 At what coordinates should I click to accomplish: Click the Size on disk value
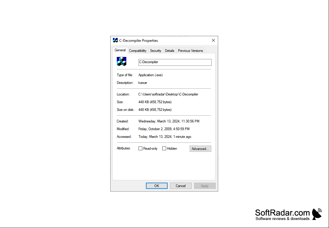point(155,110)
